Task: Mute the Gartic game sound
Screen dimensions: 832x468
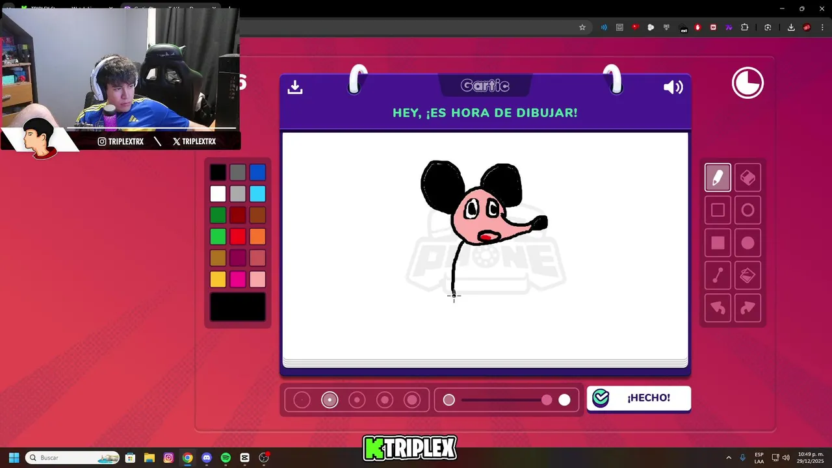Action: (673, 87)
